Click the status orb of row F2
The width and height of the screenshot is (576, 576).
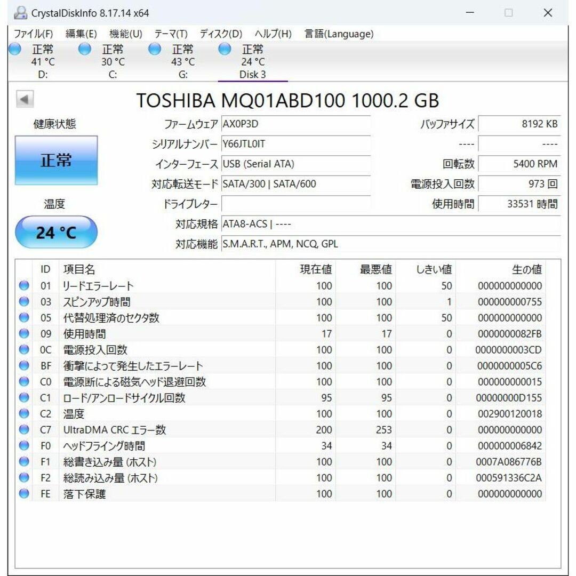click(24, 477)
